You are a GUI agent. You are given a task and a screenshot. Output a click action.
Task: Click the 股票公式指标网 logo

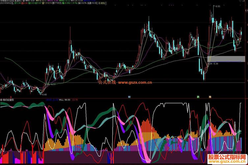point(227,157)
